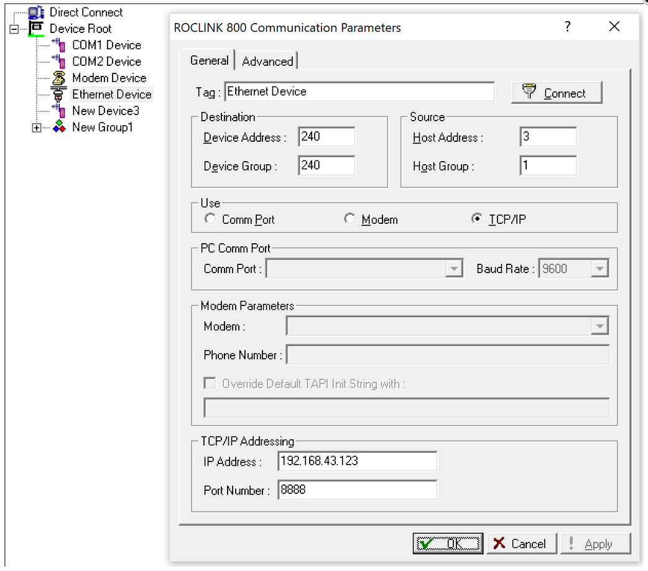Click the Ethernet Device network icon

click(58, 95)
